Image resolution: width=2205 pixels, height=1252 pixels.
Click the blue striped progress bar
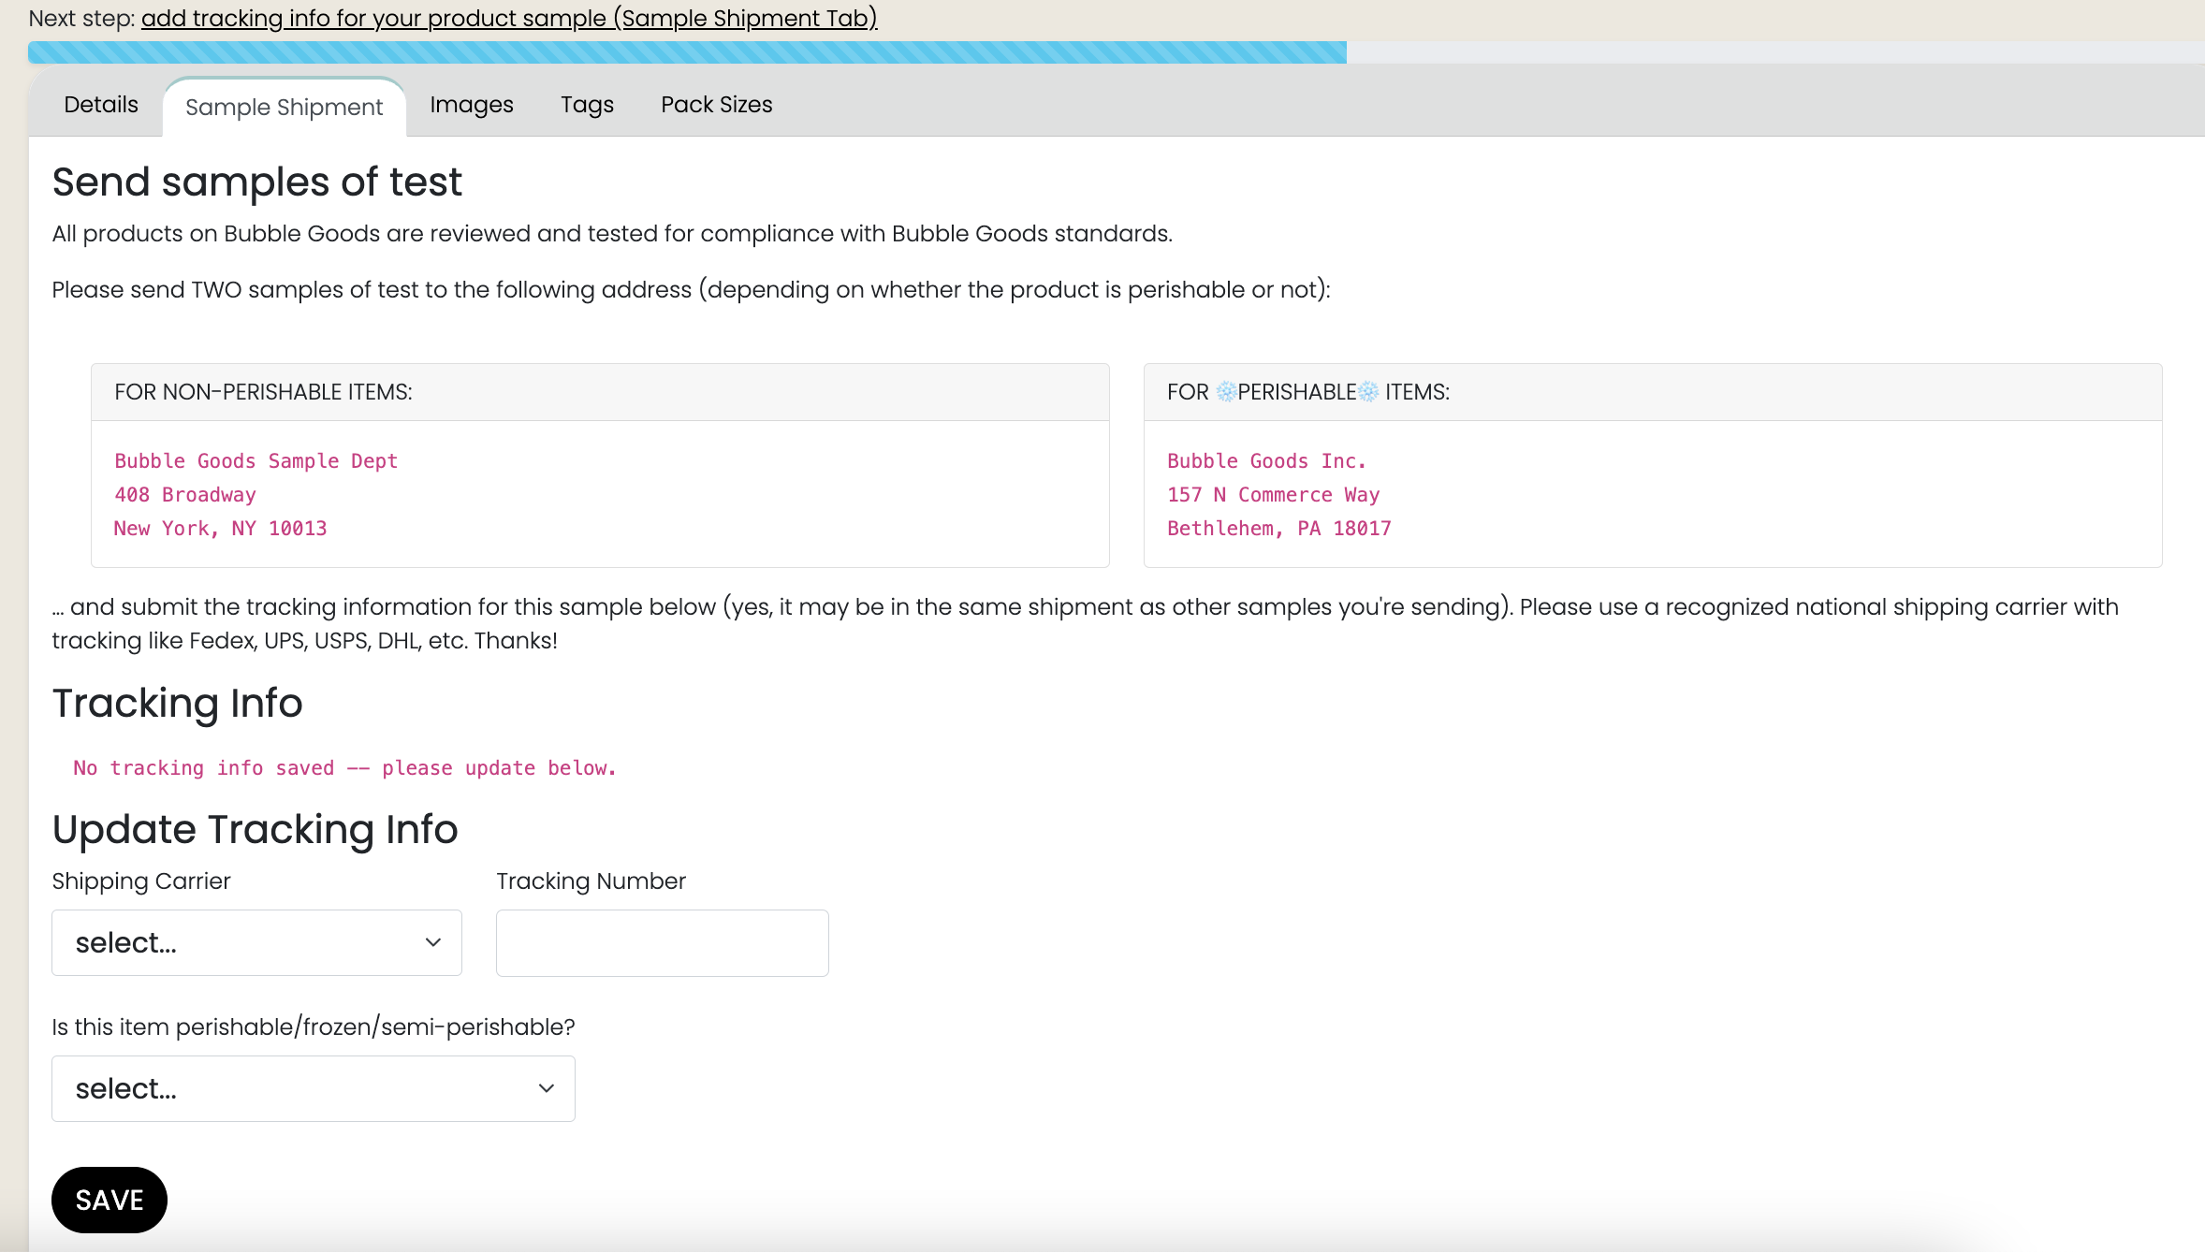[x=687, y=52]
